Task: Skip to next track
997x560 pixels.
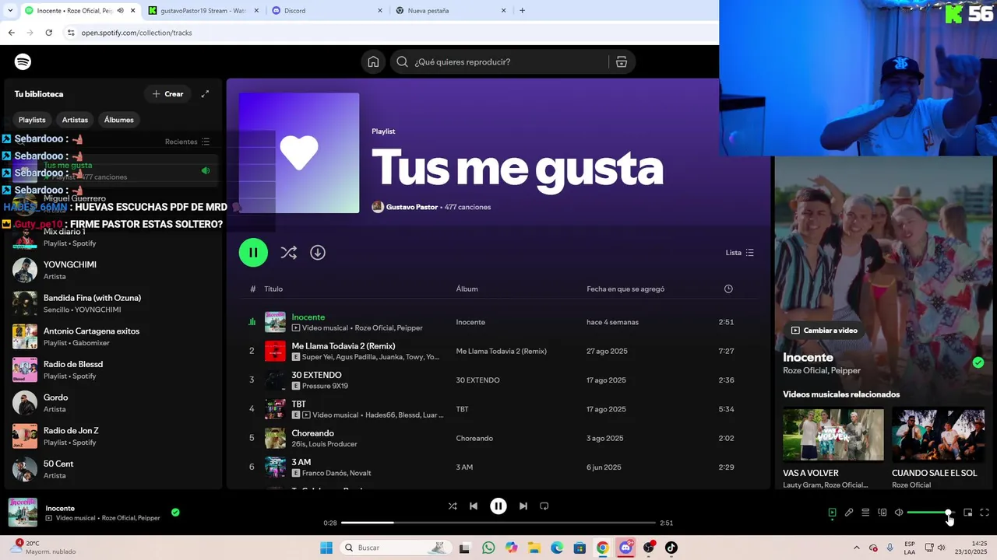Action: point(523,506)
